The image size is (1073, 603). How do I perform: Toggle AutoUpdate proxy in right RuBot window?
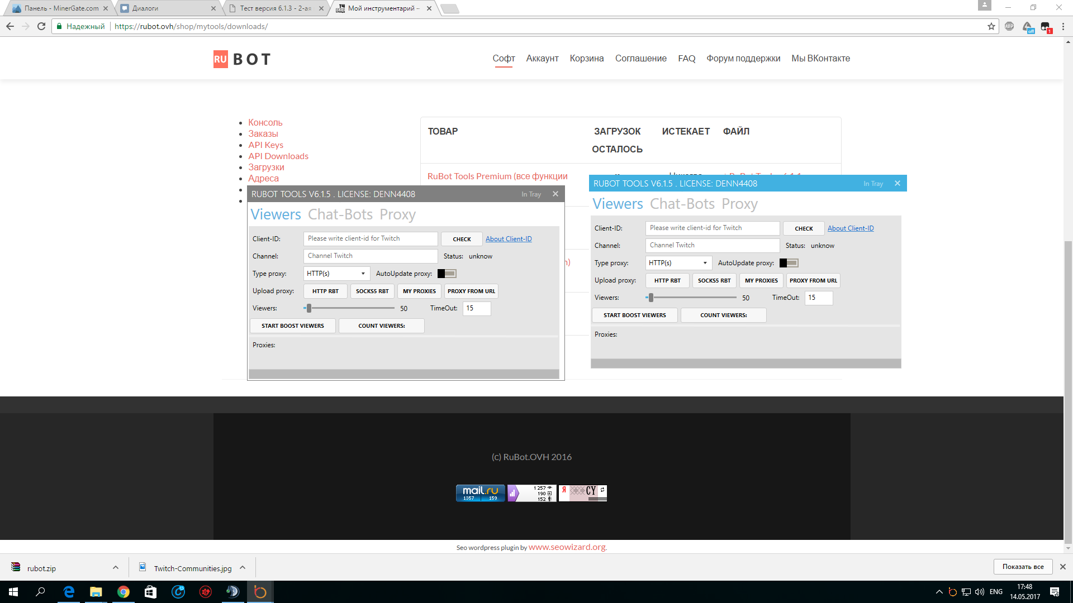789,263
